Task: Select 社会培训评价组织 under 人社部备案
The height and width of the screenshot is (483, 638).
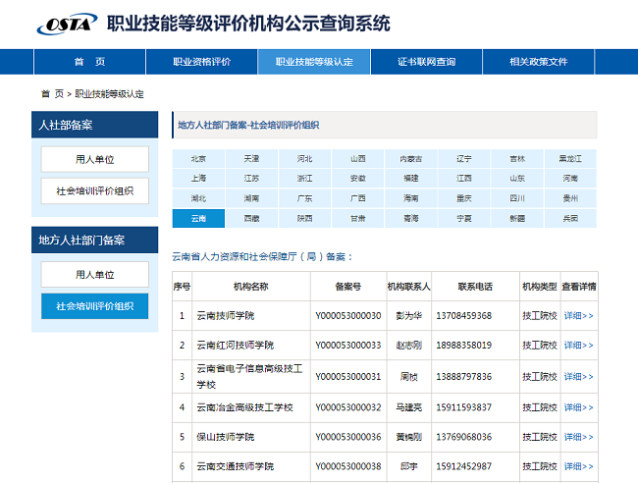Action: [95, 190]
